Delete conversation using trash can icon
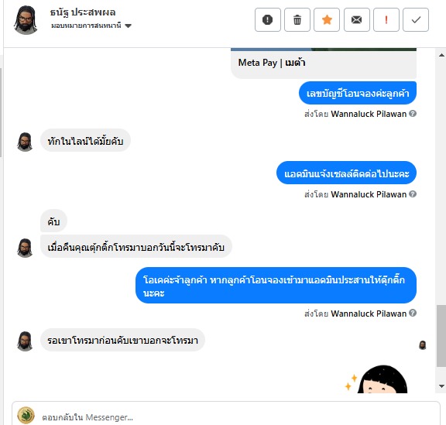Image resolution: width=446 pixels, height=425 pixels. click(297, 19)
